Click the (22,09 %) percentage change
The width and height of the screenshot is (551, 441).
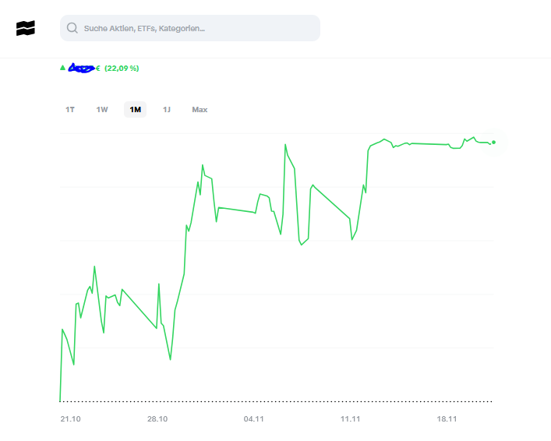click(122, 69)
